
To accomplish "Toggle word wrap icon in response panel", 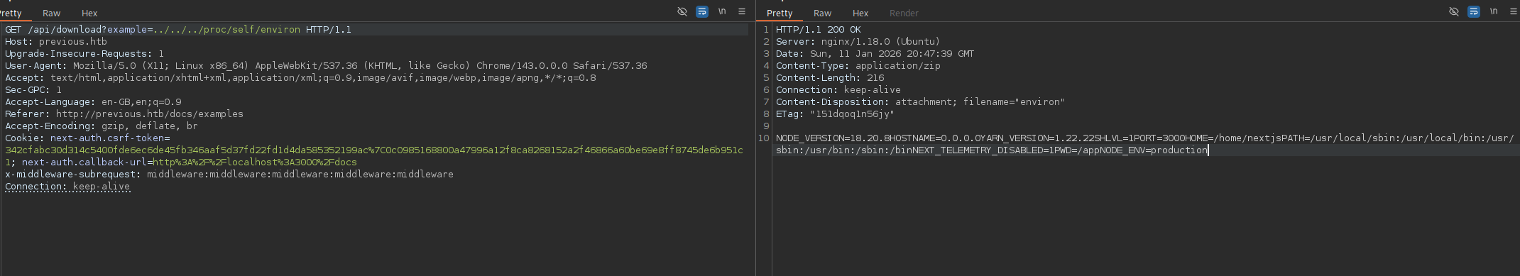I will [x=1474, y=11].
